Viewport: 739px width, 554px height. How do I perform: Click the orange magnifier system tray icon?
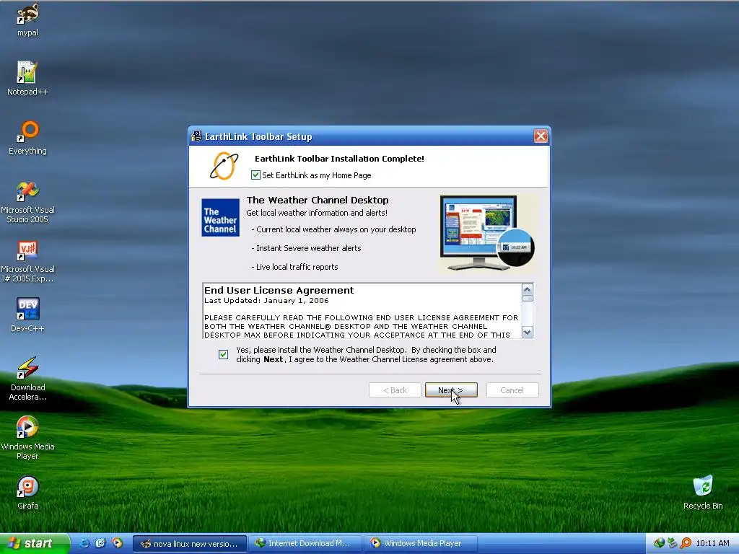(686, 543)
